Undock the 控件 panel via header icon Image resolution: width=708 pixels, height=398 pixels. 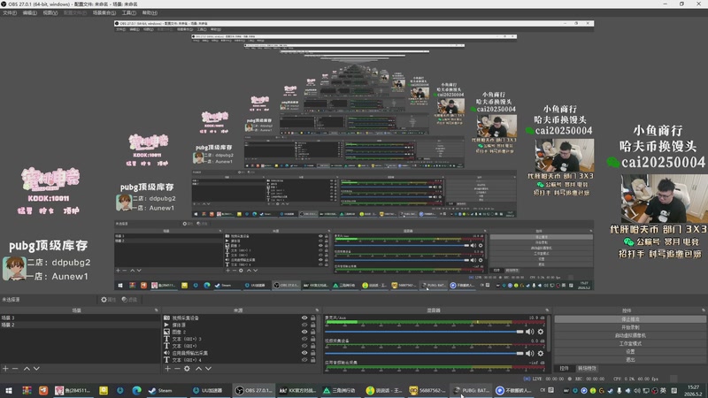pyautogui.click(x=704, y=310)
